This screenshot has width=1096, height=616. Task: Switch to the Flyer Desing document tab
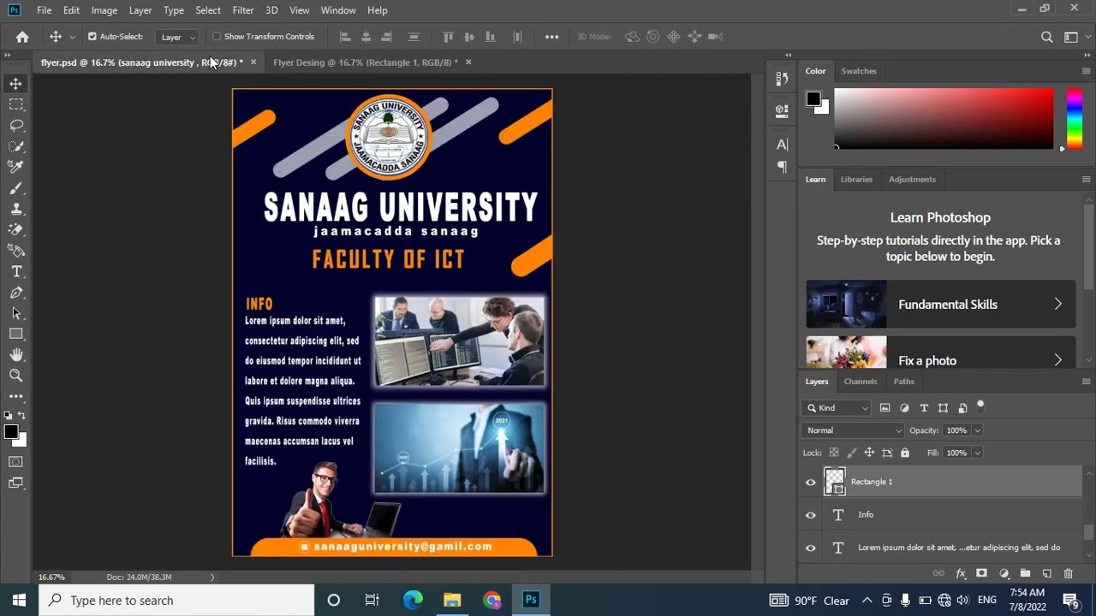click(x=366, y=62)
